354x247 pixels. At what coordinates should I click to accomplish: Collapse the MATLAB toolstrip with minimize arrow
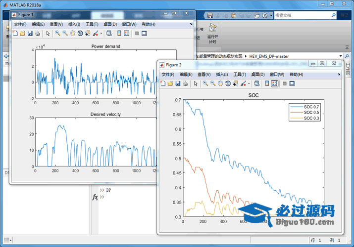pos(347,47)
